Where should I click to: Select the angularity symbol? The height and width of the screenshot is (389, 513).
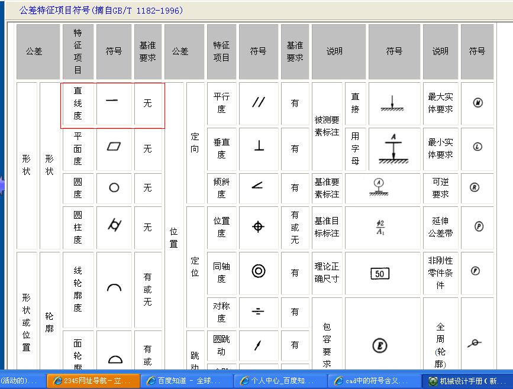257,186
